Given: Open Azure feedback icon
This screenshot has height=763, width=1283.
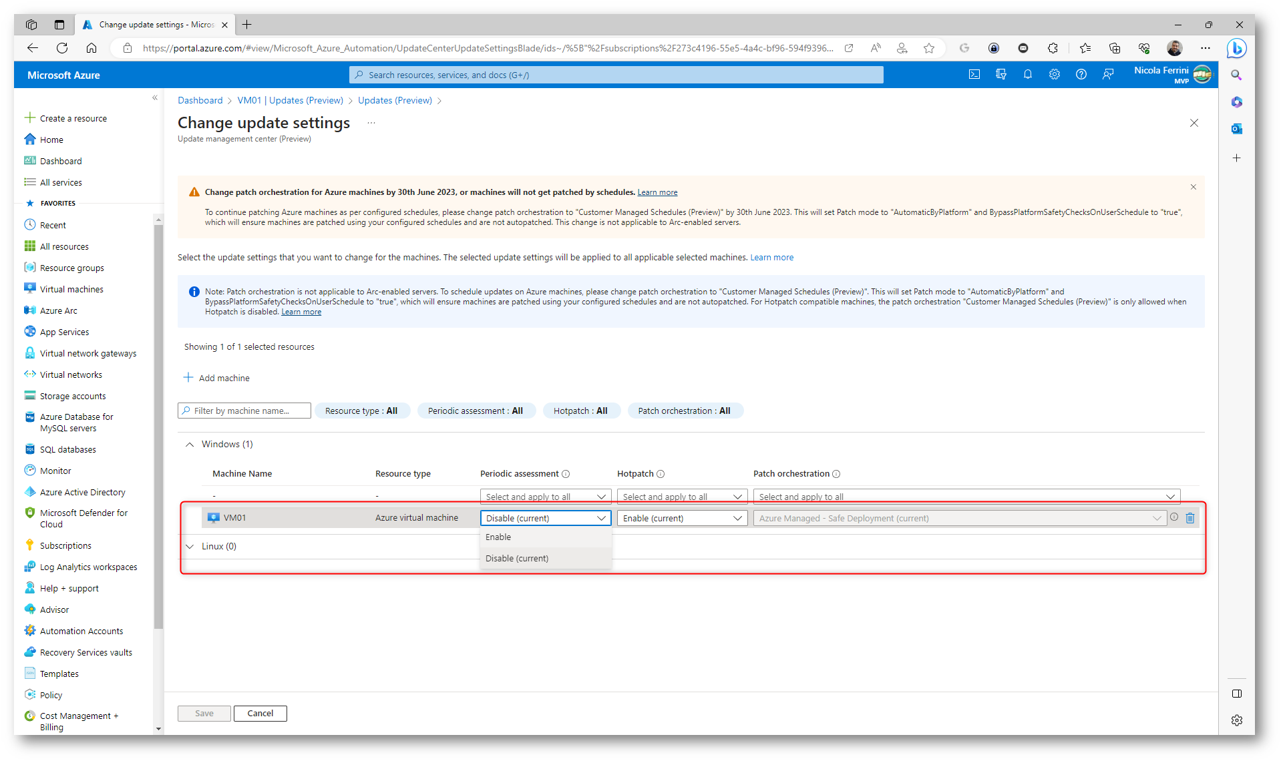Looking at the screenshot, I should pos(1108,75).
